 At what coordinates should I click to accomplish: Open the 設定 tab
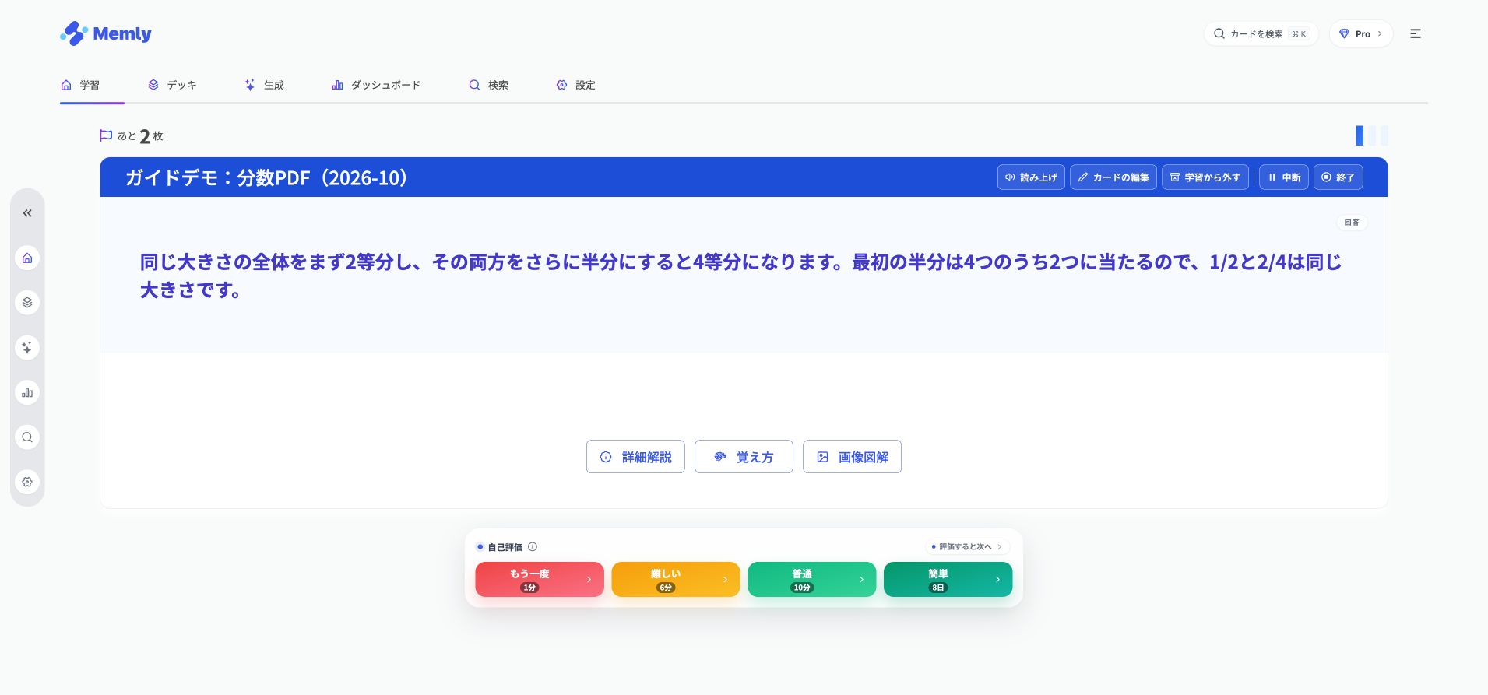click(x=575, y=85)
